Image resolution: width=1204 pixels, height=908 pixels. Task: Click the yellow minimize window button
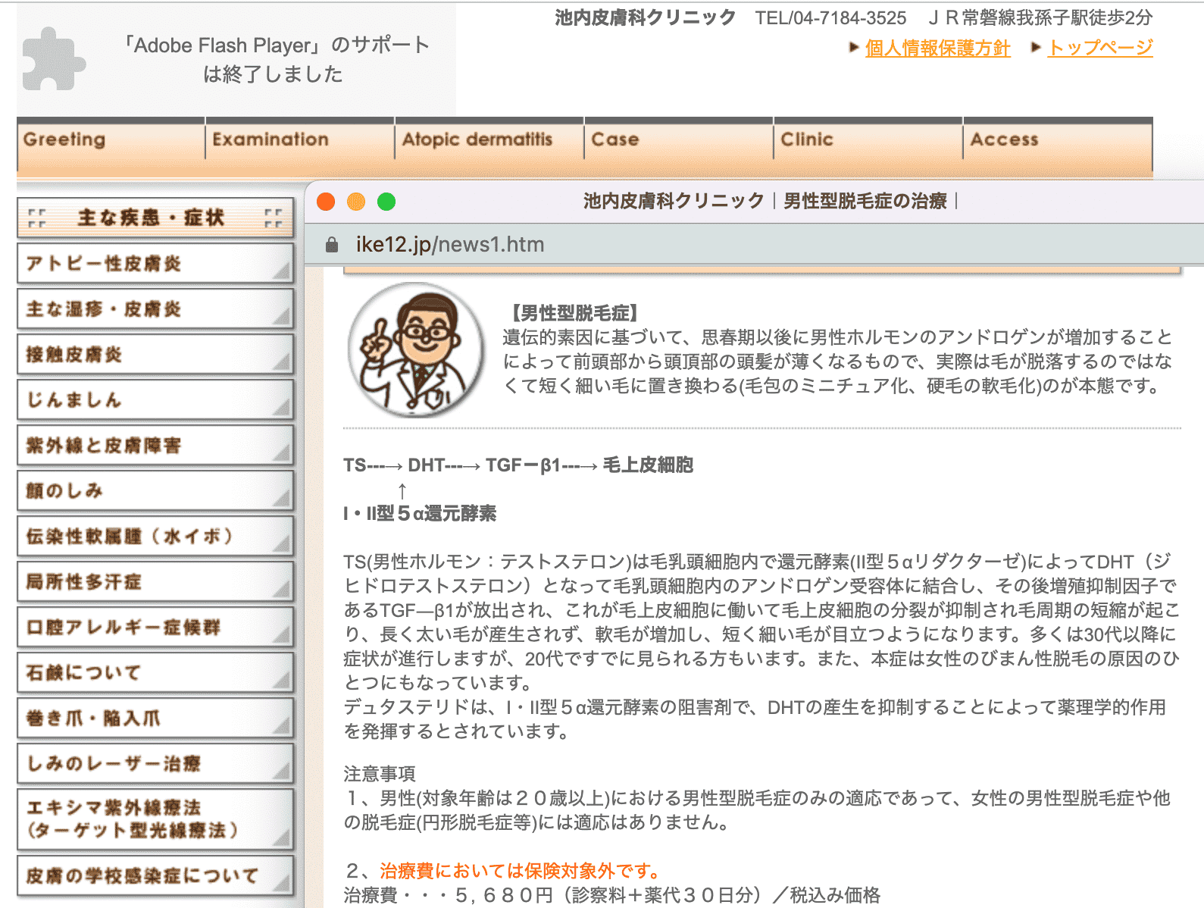(x=356, y=202)
